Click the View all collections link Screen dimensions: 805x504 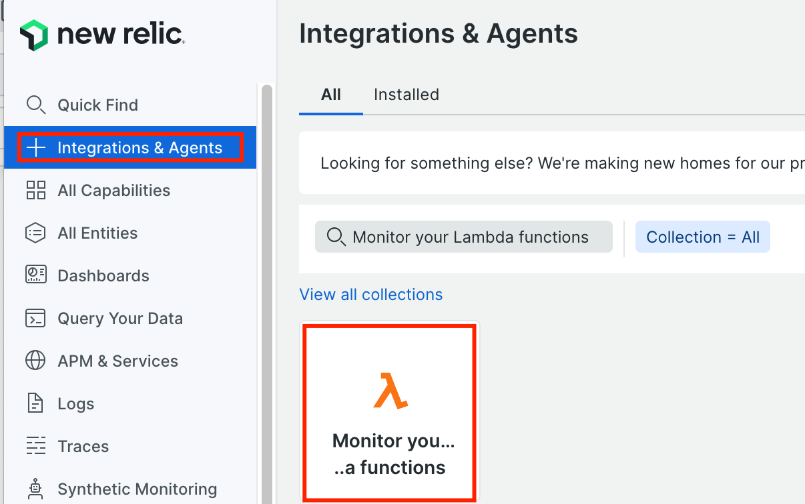370,294
